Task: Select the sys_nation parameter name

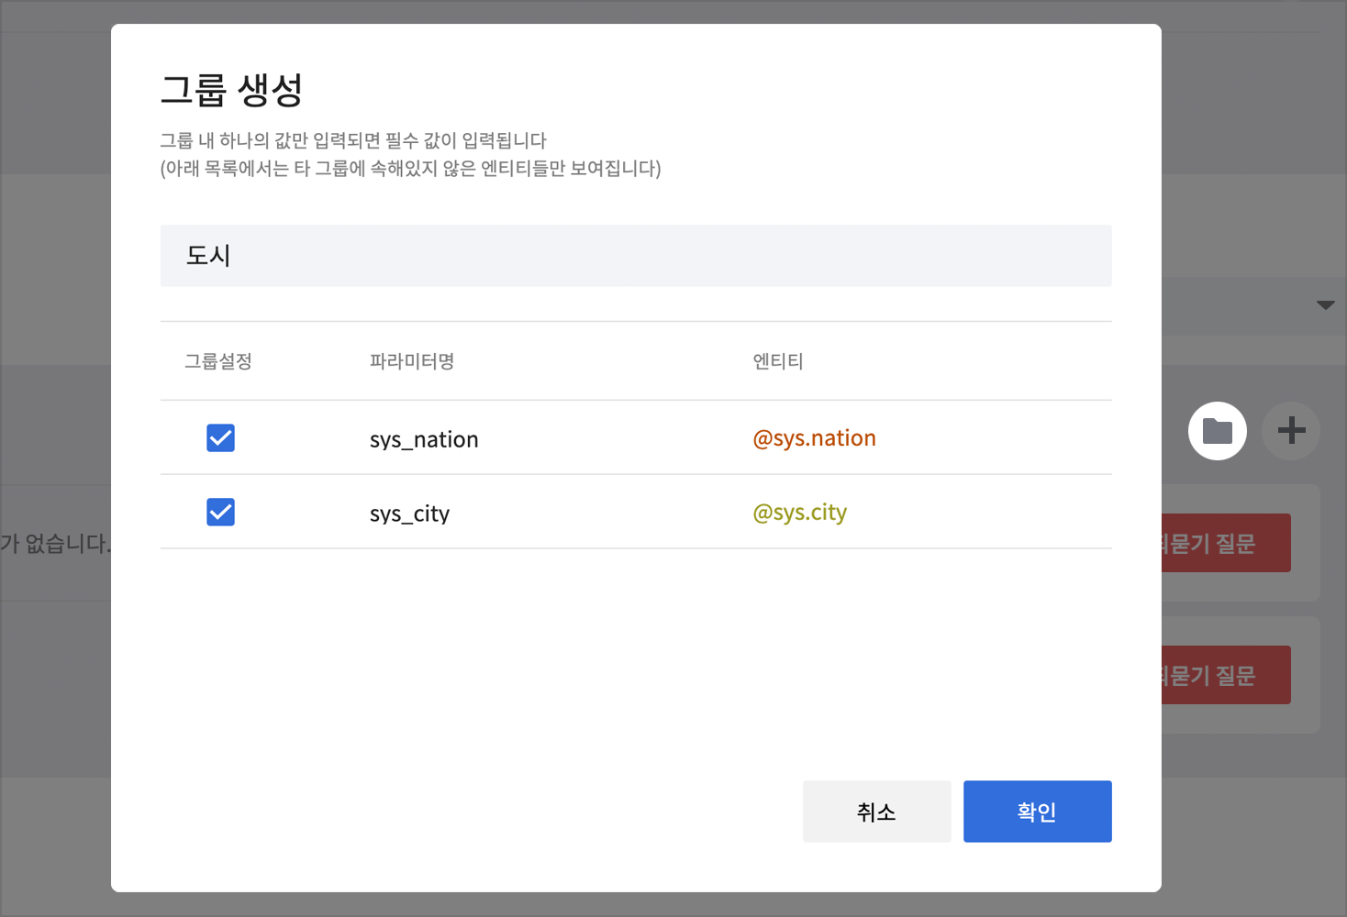Action: 424,439
